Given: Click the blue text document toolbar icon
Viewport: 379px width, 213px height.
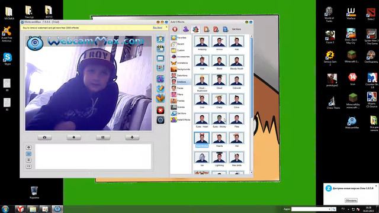Looking at the screenshot, I should [x=225, y=29].
